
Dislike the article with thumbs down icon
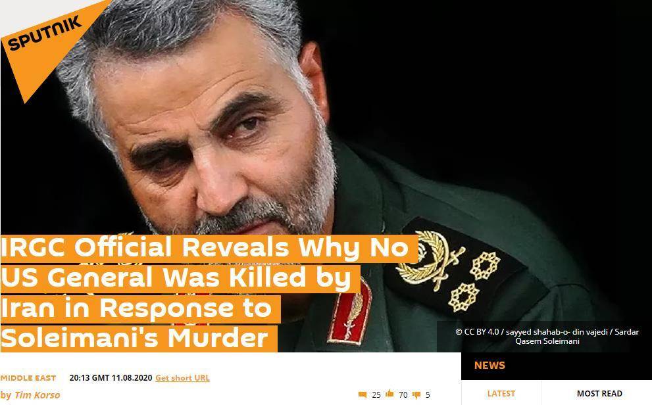tap(416, 395)
